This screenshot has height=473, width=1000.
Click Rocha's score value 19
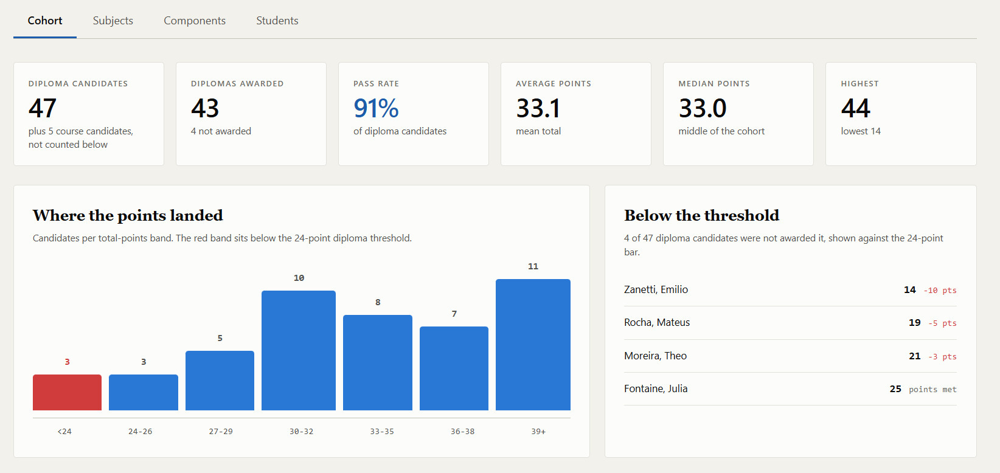point(915,323)
